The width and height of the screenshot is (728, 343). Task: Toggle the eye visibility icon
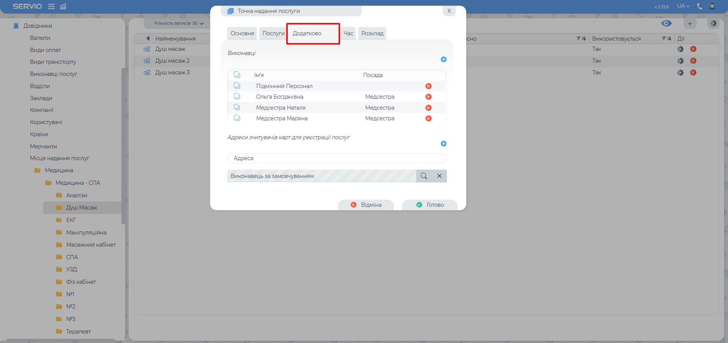click(666, 24)
